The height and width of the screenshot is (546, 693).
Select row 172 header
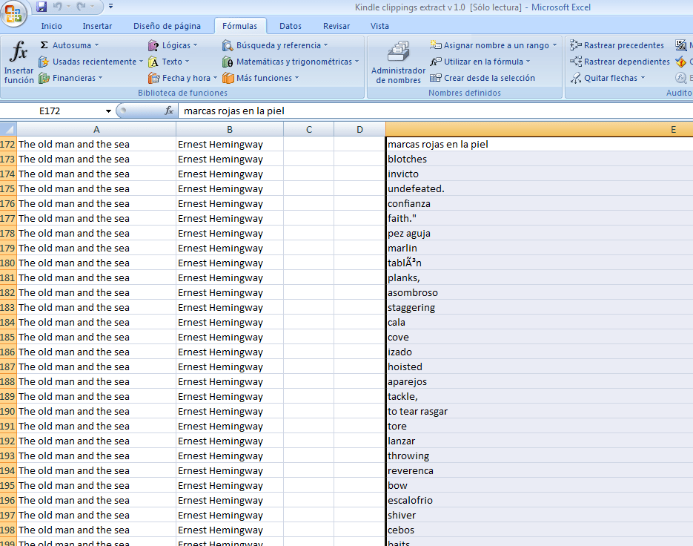(8, 144)
